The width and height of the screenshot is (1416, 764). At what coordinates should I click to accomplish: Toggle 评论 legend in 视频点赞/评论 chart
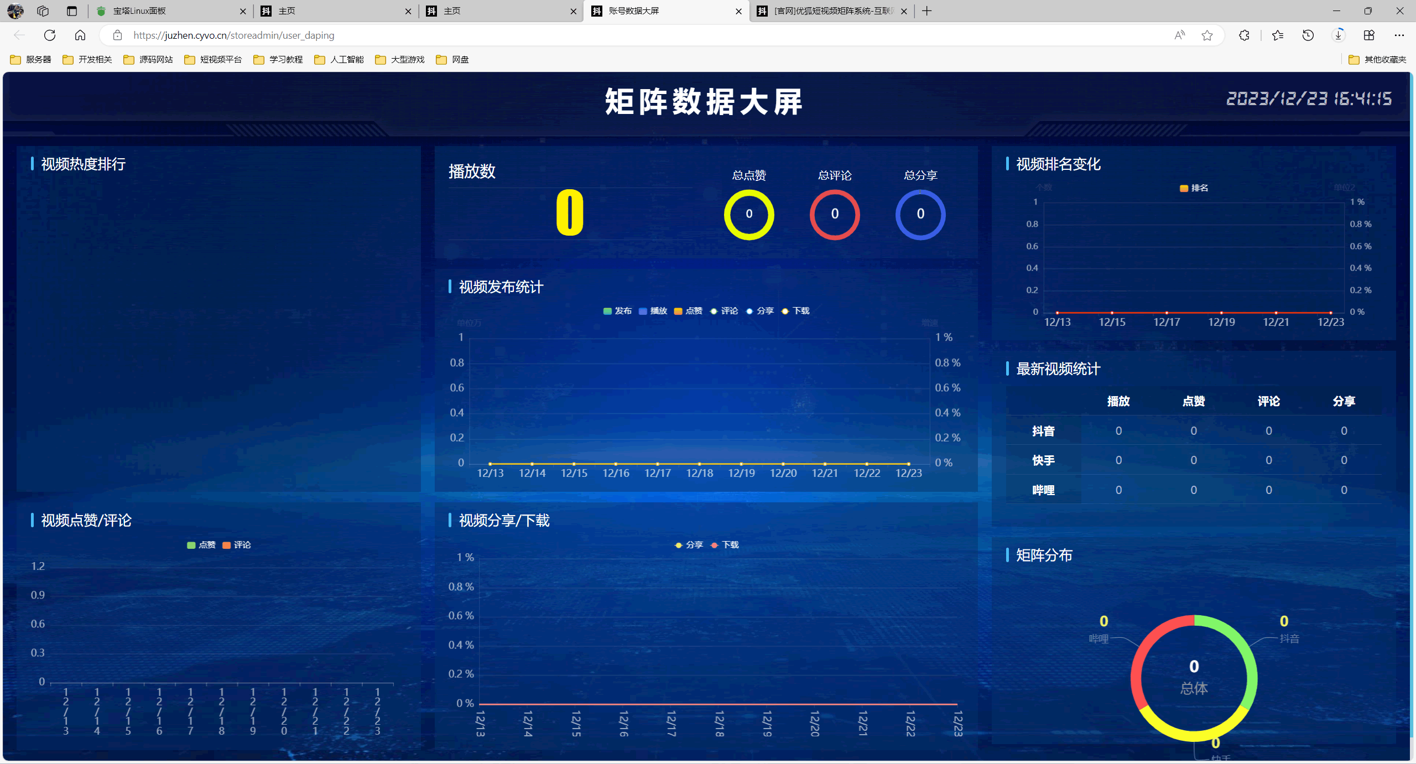[x=236, y=545]
